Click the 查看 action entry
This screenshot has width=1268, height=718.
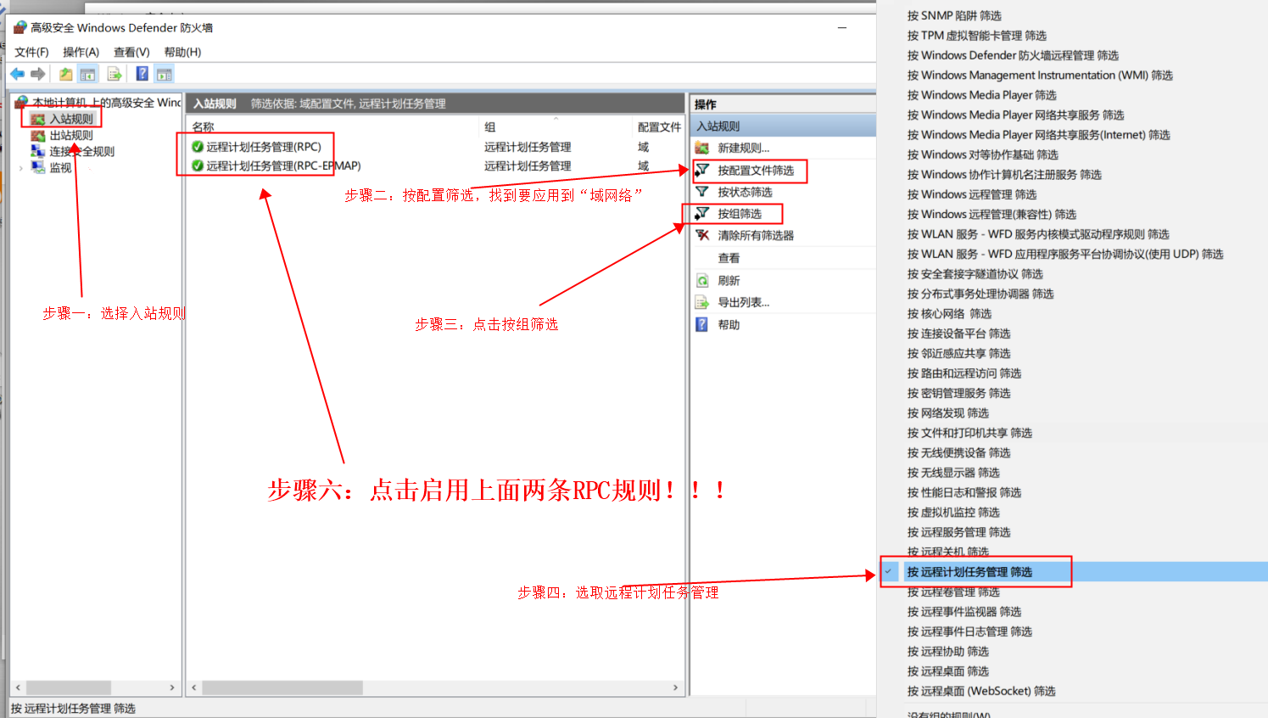[729, 258]
